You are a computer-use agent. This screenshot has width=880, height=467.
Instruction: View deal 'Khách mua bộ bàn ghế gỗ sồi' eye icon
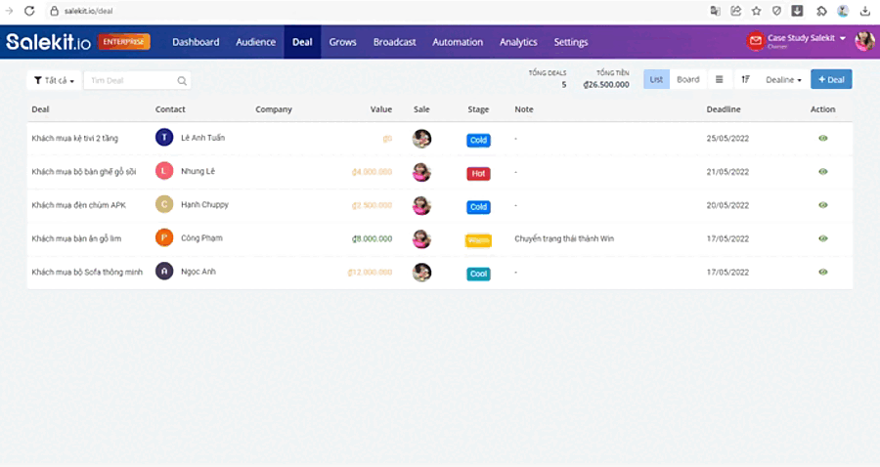click(822, 172)
